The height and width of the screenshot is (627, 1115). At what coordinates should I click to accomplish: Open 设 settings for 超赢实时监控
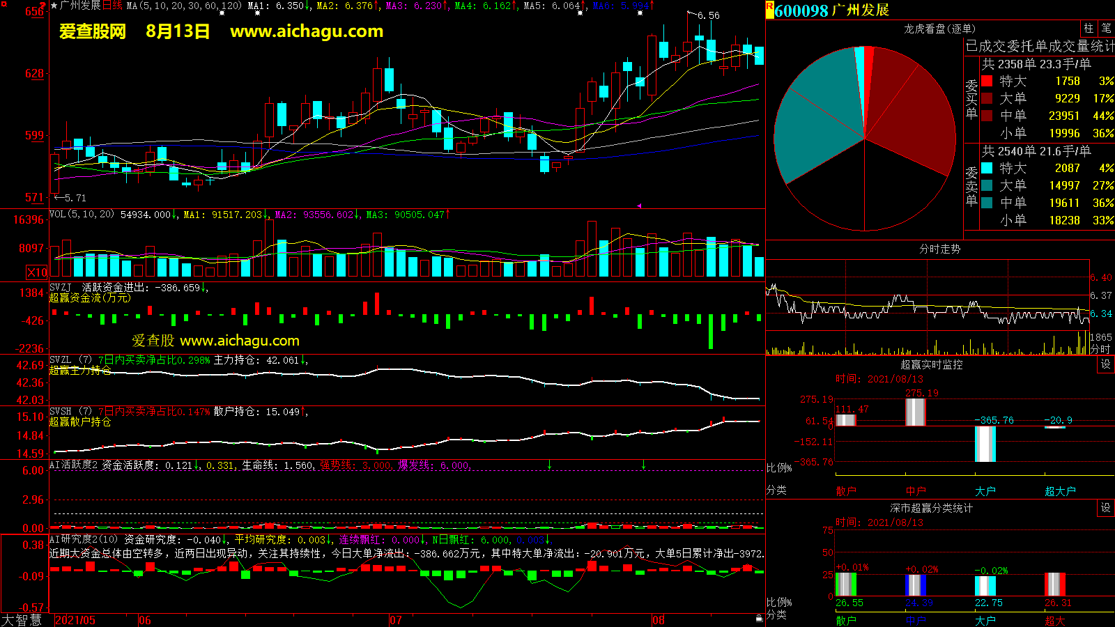1106,364
